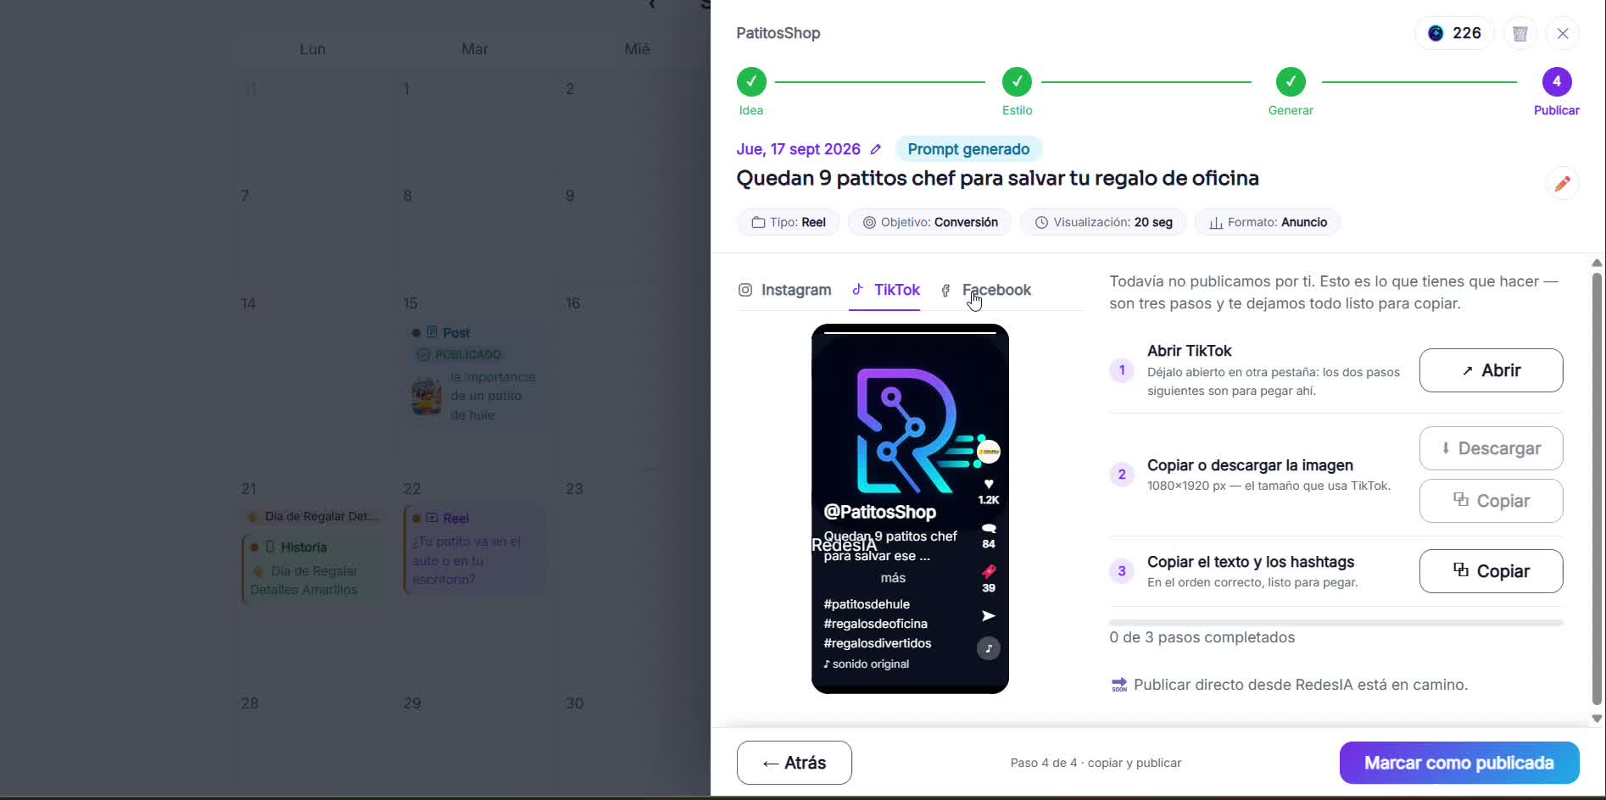Screen dimensions: 1606x800
Task: Click the Tipo: Reel chip
Action: [x=789, y=222]
